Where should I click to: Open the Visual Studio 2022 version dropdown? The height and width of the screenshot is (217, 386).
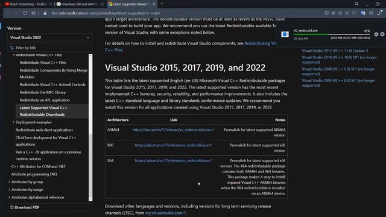[49, 37]
